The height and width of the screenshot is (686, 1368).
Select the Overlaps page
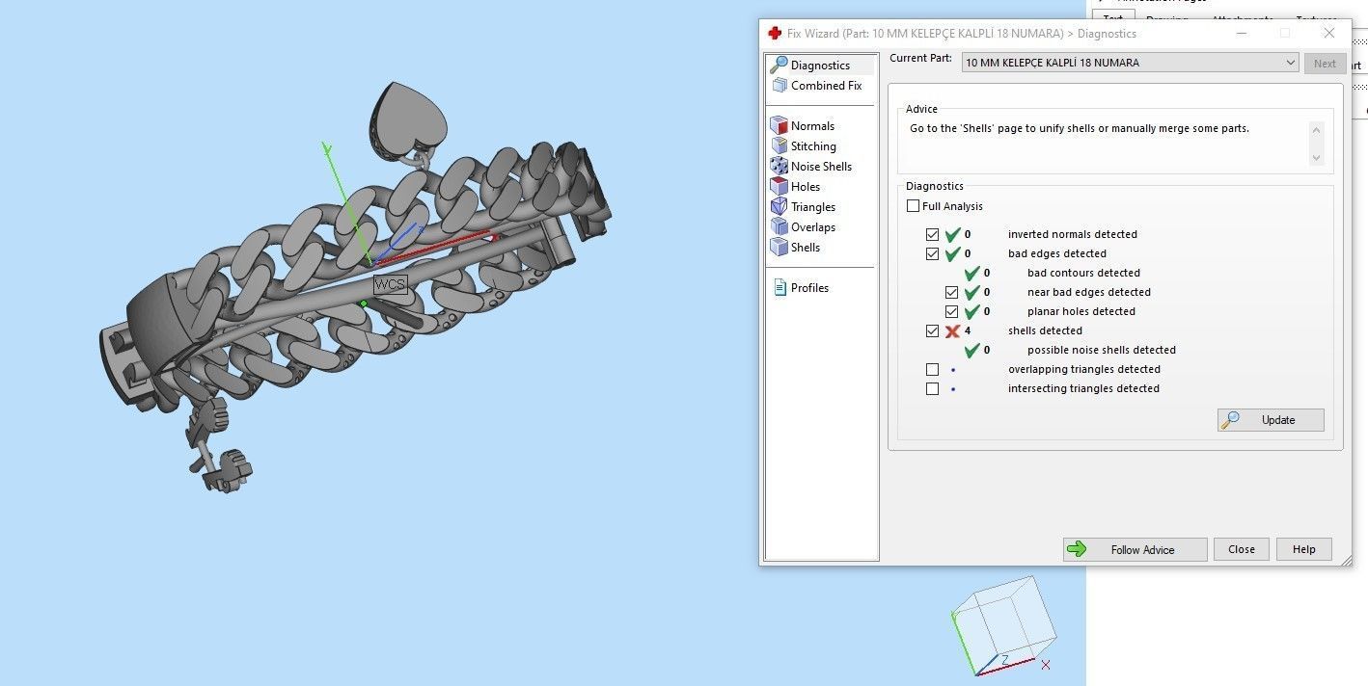pyautogui.click(x=803, y=227)
